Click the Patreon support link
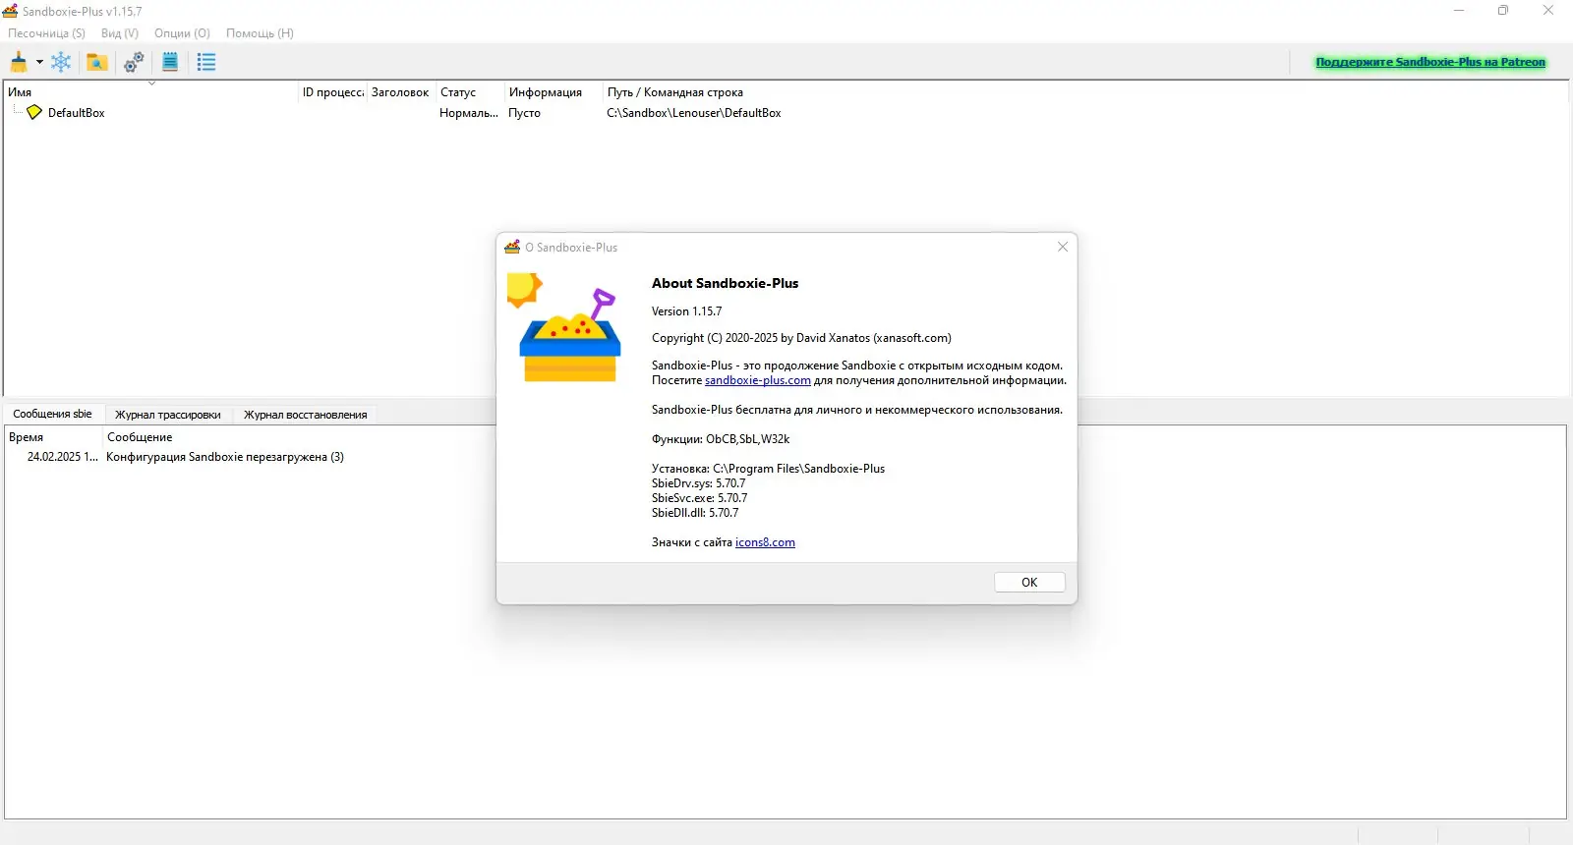This screenshot has width=1573, height=845. coord(1430,62)
